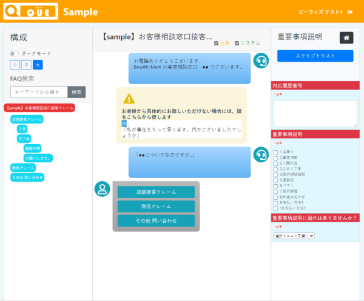Image resolution: width=364 pixels, height=301 pixels.
Task: Choose the 商品クレーム answer button
Action: [x=156, y=207]
